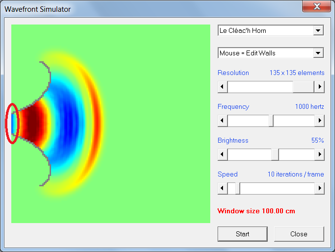335x252 pixels.
Task: Click the Speed slider thumb
Action: 238,188
